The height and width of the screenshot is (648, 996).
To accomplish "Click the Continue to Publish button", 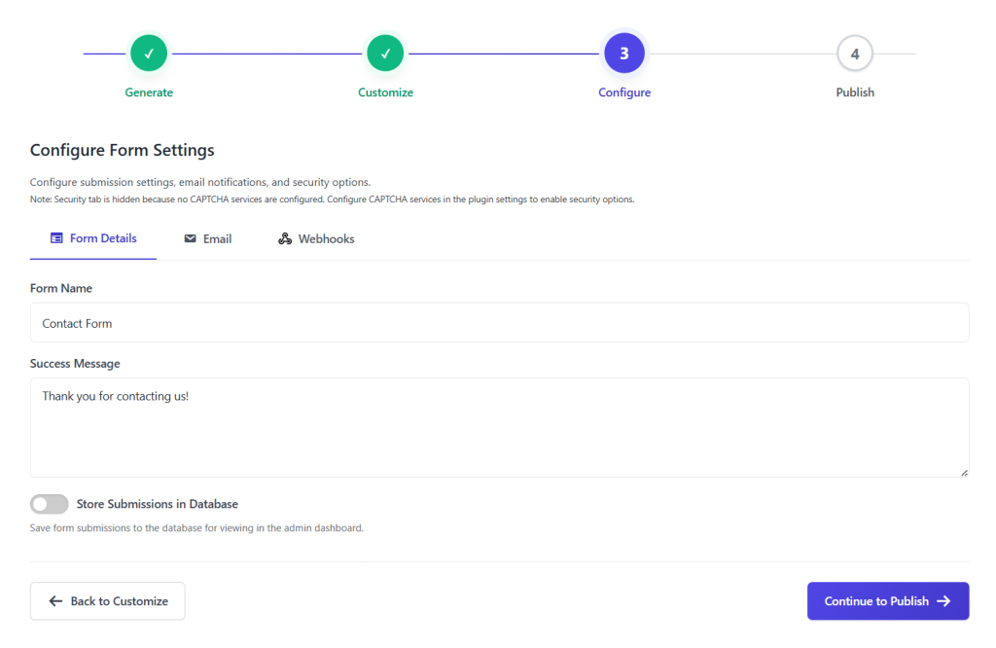I will pyautogui.click(x=888, y=600).
